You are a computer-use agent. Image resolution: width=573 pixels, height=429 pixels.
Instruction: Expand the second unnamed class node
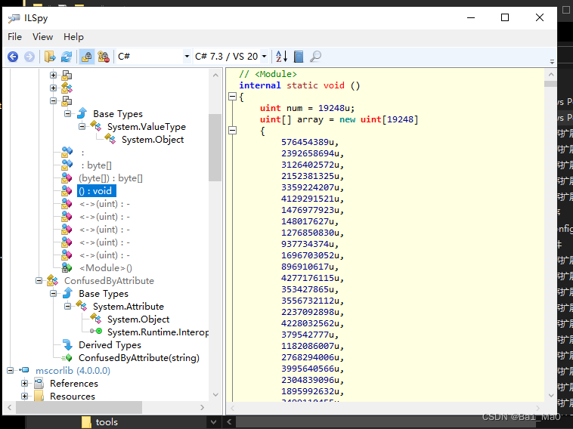pos(54,88)
